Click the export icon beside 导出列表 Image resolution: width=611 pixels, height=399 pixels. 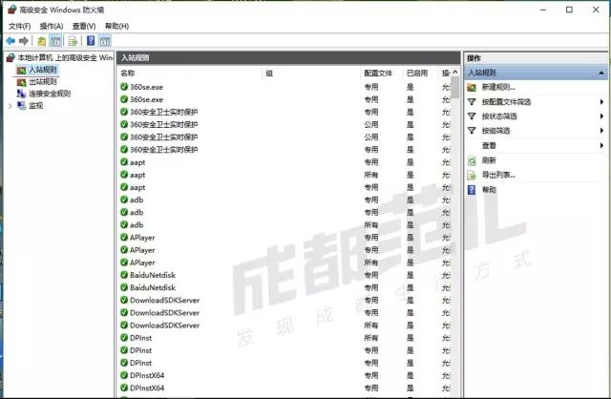click(472, 175)
